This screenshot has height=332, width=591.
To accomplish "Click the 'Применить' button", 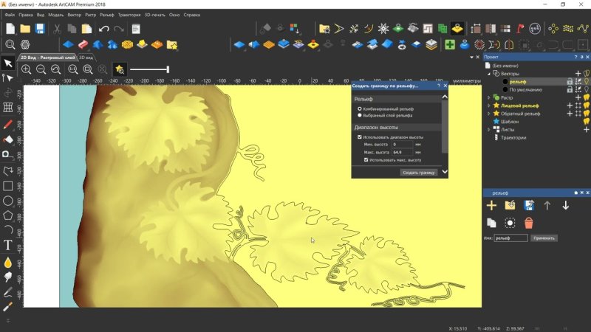I will coord(544,238).
